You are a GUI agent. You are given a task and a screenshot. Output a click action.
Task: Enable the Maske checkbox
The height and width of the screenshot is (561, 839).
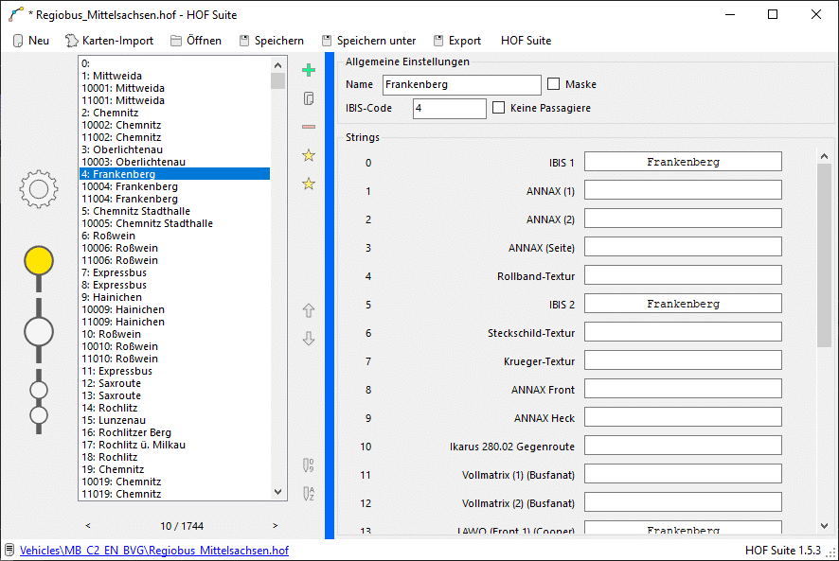[554, 84]
